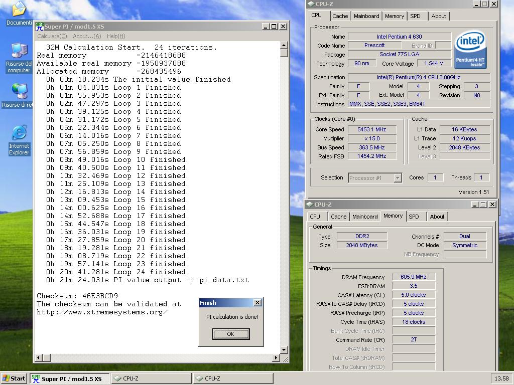Click the Level 2 cache 2048 KBytes value

point(464,147)
